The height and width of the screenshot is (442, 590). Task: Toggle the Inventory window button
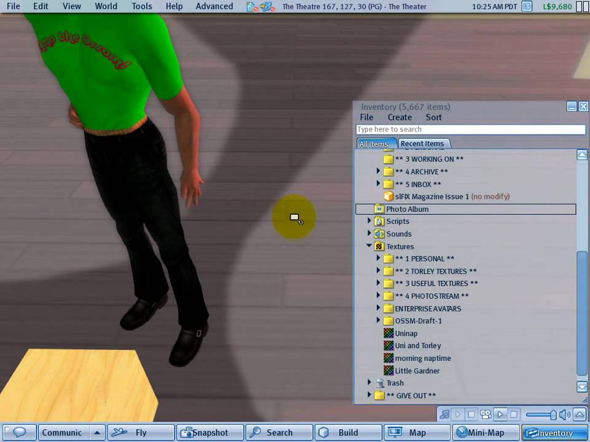(555, 433)
